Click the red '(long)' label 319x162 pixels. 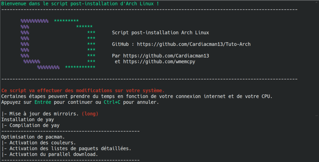click(90, 114)
